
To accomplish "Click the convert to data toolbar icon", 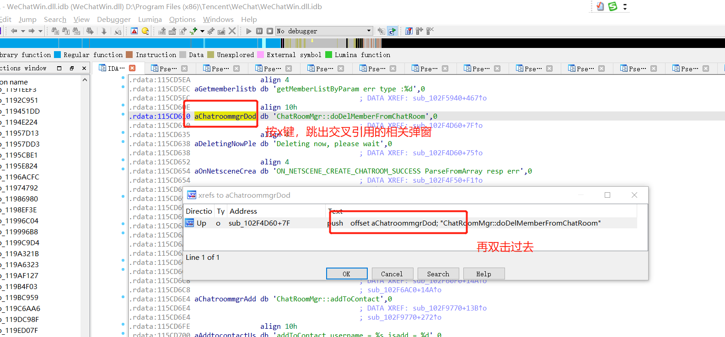I will click(172, 31).
